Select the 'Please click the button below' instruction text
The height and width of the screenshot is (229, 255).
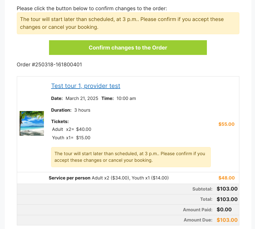pyautogui.click(x=92, y=8)
